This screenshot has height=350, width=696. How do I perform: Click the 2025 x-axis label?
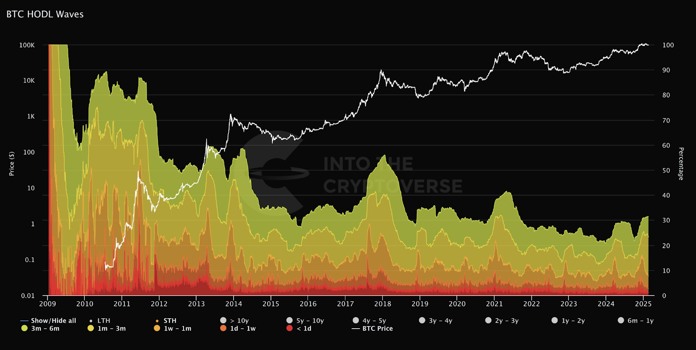pyautogui.click(x=643, y=304)
